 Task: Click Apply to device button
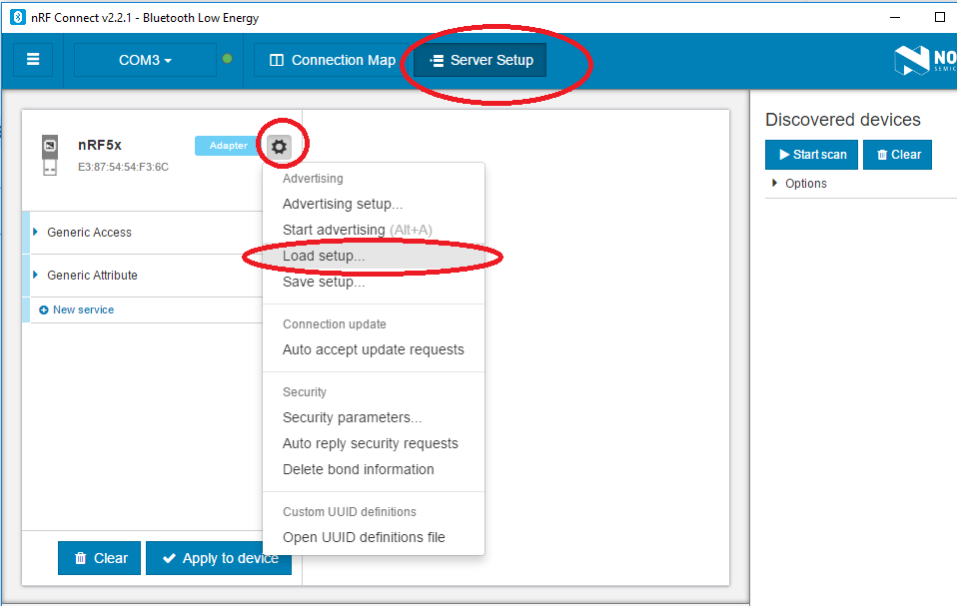[x=219, y=558]
